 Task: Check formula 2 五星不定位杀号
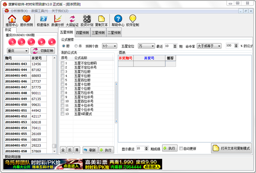62,67
